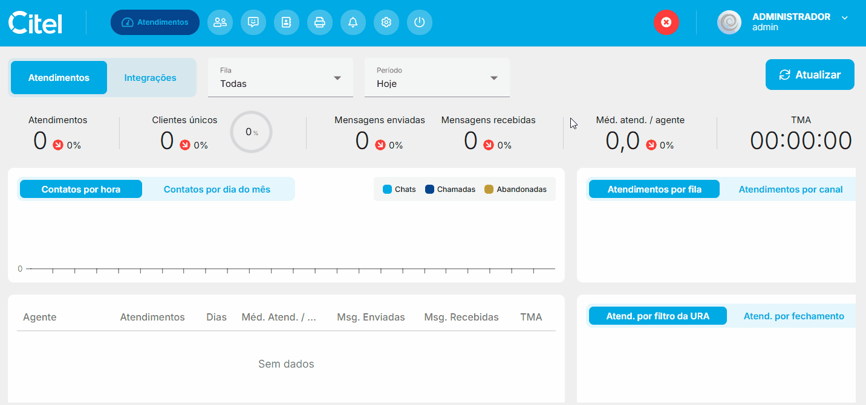Open the Fila dropdown showing Todas
Screen dimensions: 866x405
coord(281,78)
